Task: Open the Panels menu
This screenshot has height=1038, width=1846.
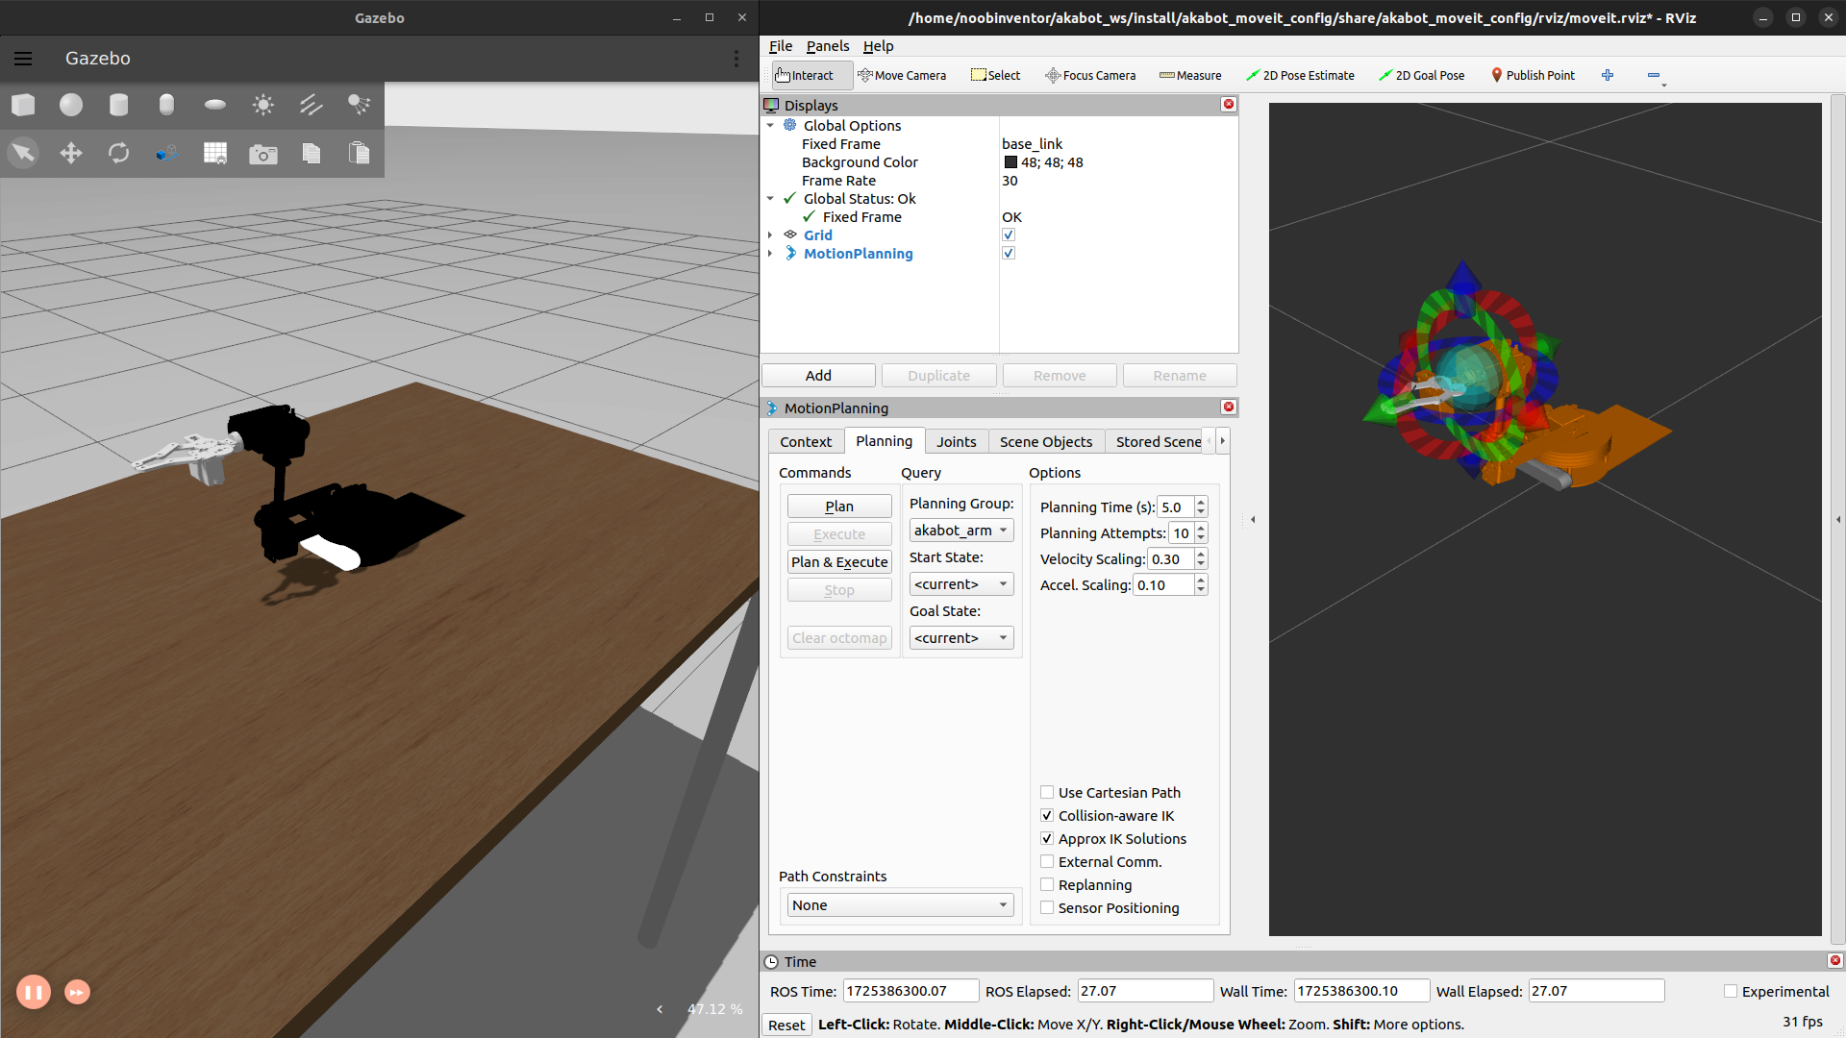Action: pos(827,46)
